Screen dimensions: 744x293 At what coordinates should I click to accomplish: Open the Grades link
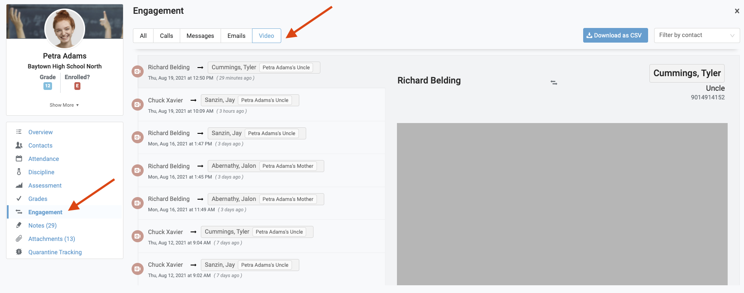pyautogui.click(x=38, y=199)
